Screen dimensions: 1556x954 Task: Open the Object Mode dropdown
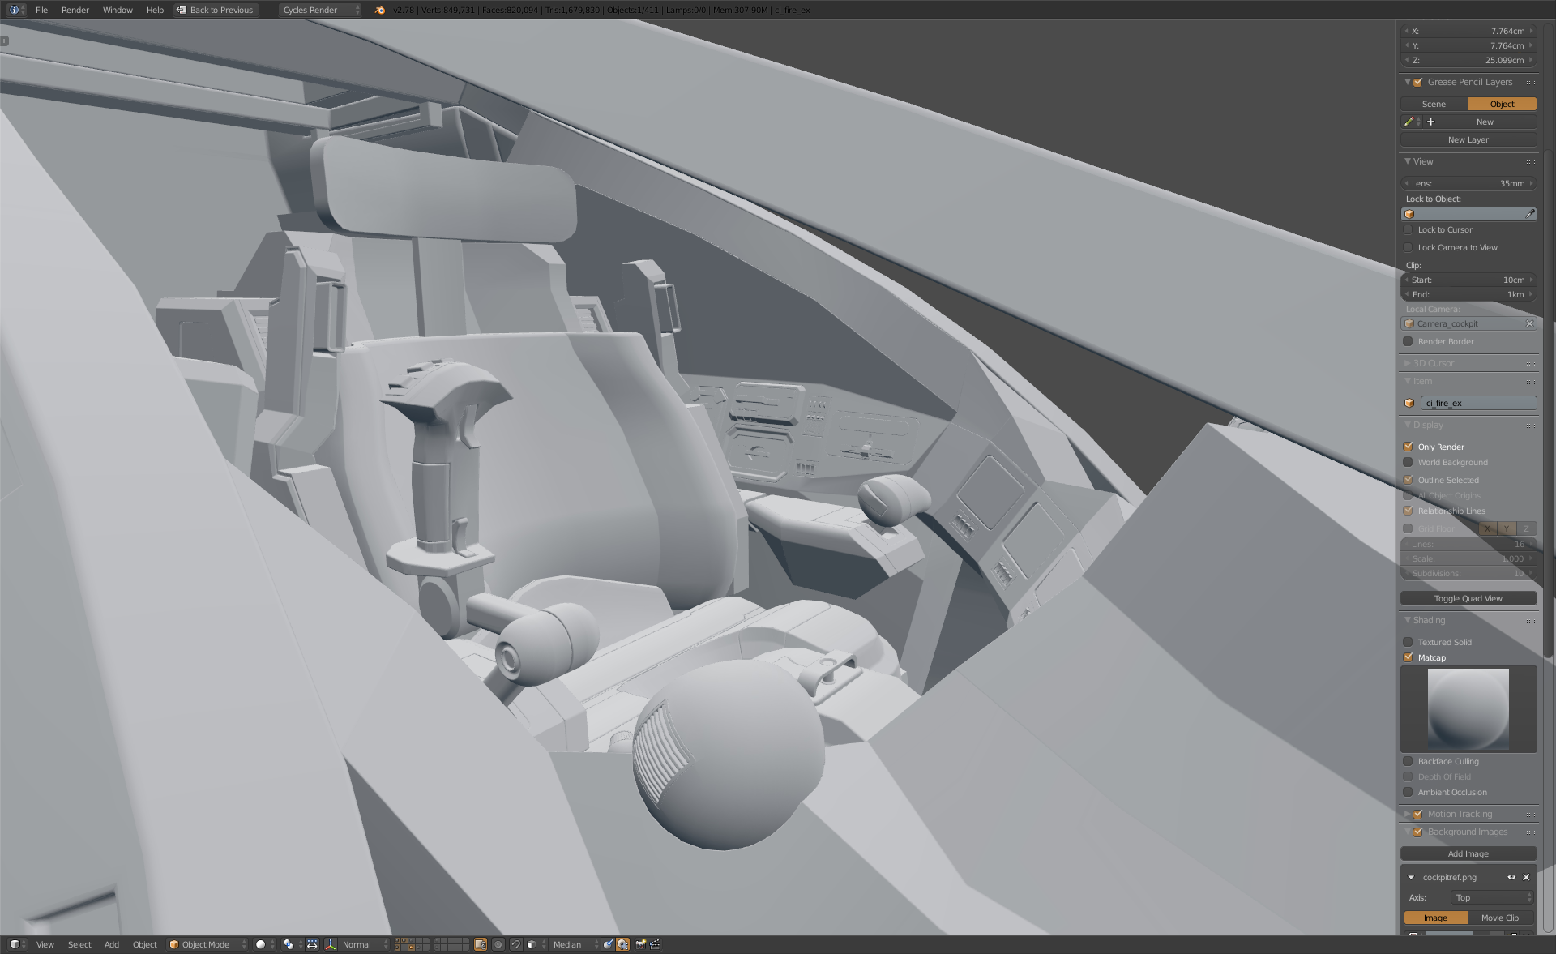pyautogui.click(x=207, y=944)
